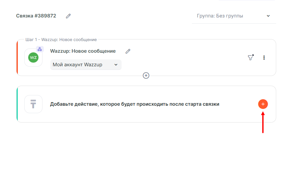Click the pencil icon beside Связка #389872
This screenshot has height=172, width=295.
pos(68,16)
